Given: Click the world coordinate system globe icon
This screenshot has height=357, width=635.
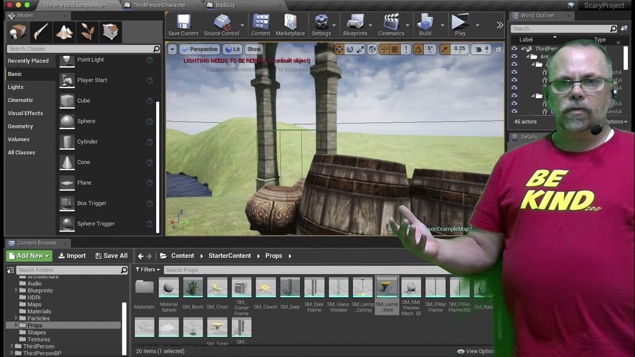Looking at the screenshot, I should (x=372, y=49).
